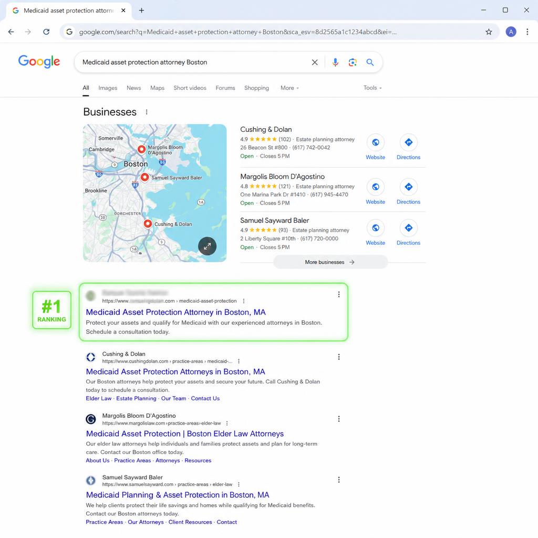Switch to Forums tab
The image size is (538, 538).
tap(225, 88)
